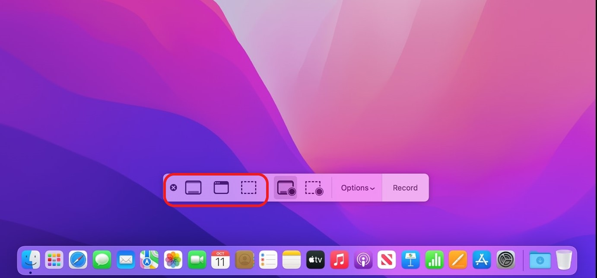Open the Trash in the Dock
The height and width of the screenshot is (278, 597).
[564, 260]
